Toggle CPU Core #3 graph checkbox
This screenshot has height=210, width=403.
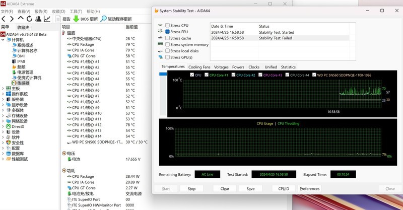pos(260,75)
